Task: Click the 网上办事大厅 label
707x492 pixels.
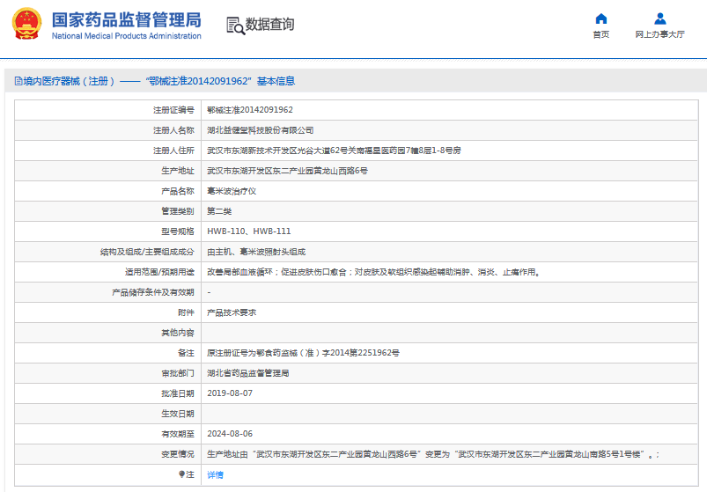Action: (x=660, y=34)
